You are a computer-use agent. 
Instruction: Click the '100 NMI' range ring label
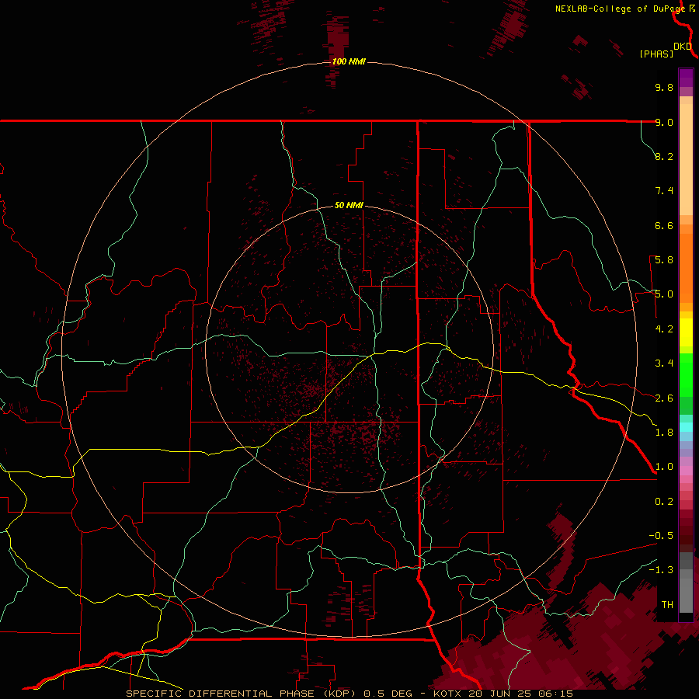coord(349,61)
